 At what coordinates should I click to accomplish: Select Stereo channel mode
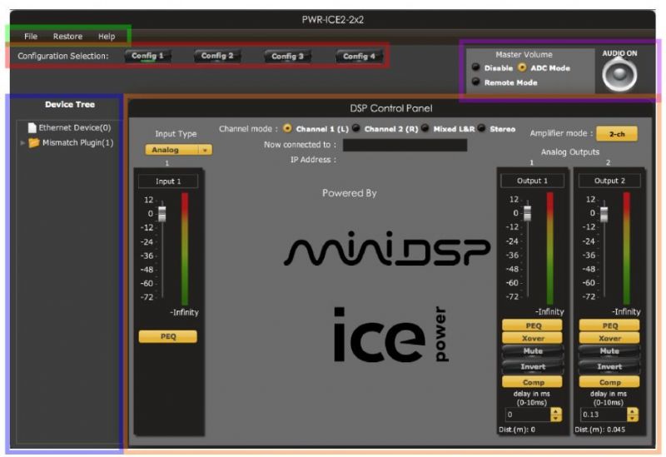(x=481, y=128)
